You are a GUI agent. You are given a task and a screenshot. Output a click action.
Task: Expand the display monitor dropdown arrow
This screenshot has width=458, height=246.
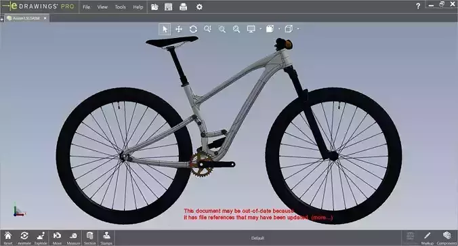(261, 29)
